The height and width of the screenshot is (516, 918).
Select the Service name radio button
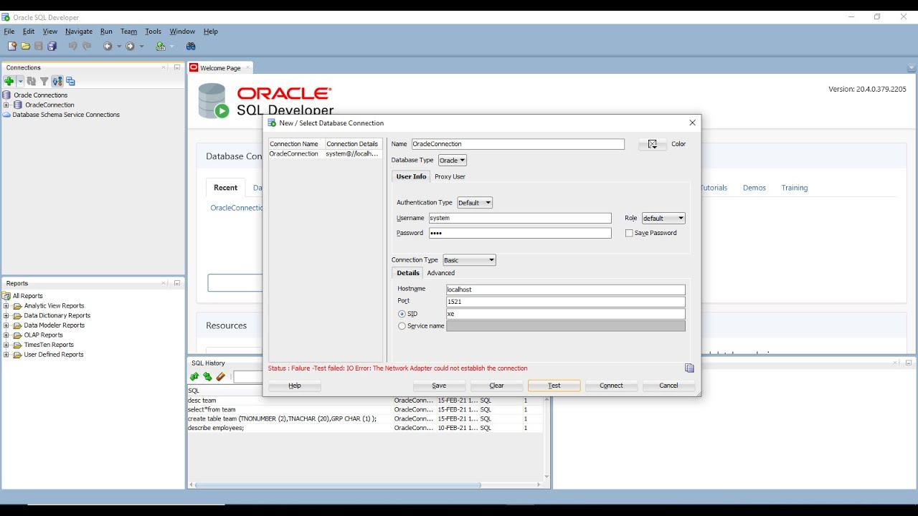tap(402, 326)
